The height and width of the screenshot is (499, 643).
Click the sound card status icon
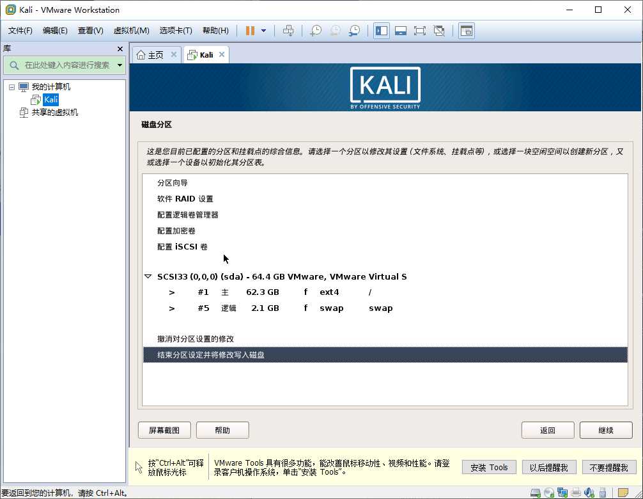pos(589,493)
